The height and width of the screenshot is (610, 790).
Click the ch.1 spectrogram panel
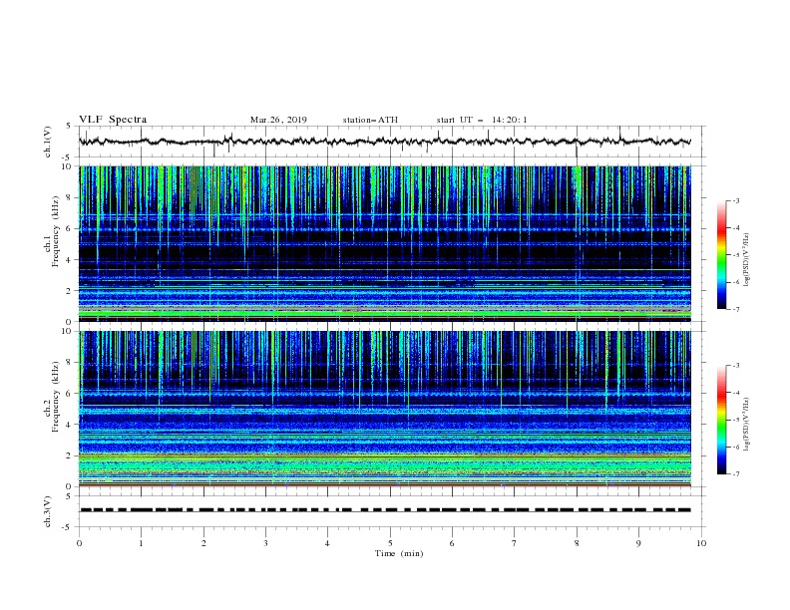[385, 243]
